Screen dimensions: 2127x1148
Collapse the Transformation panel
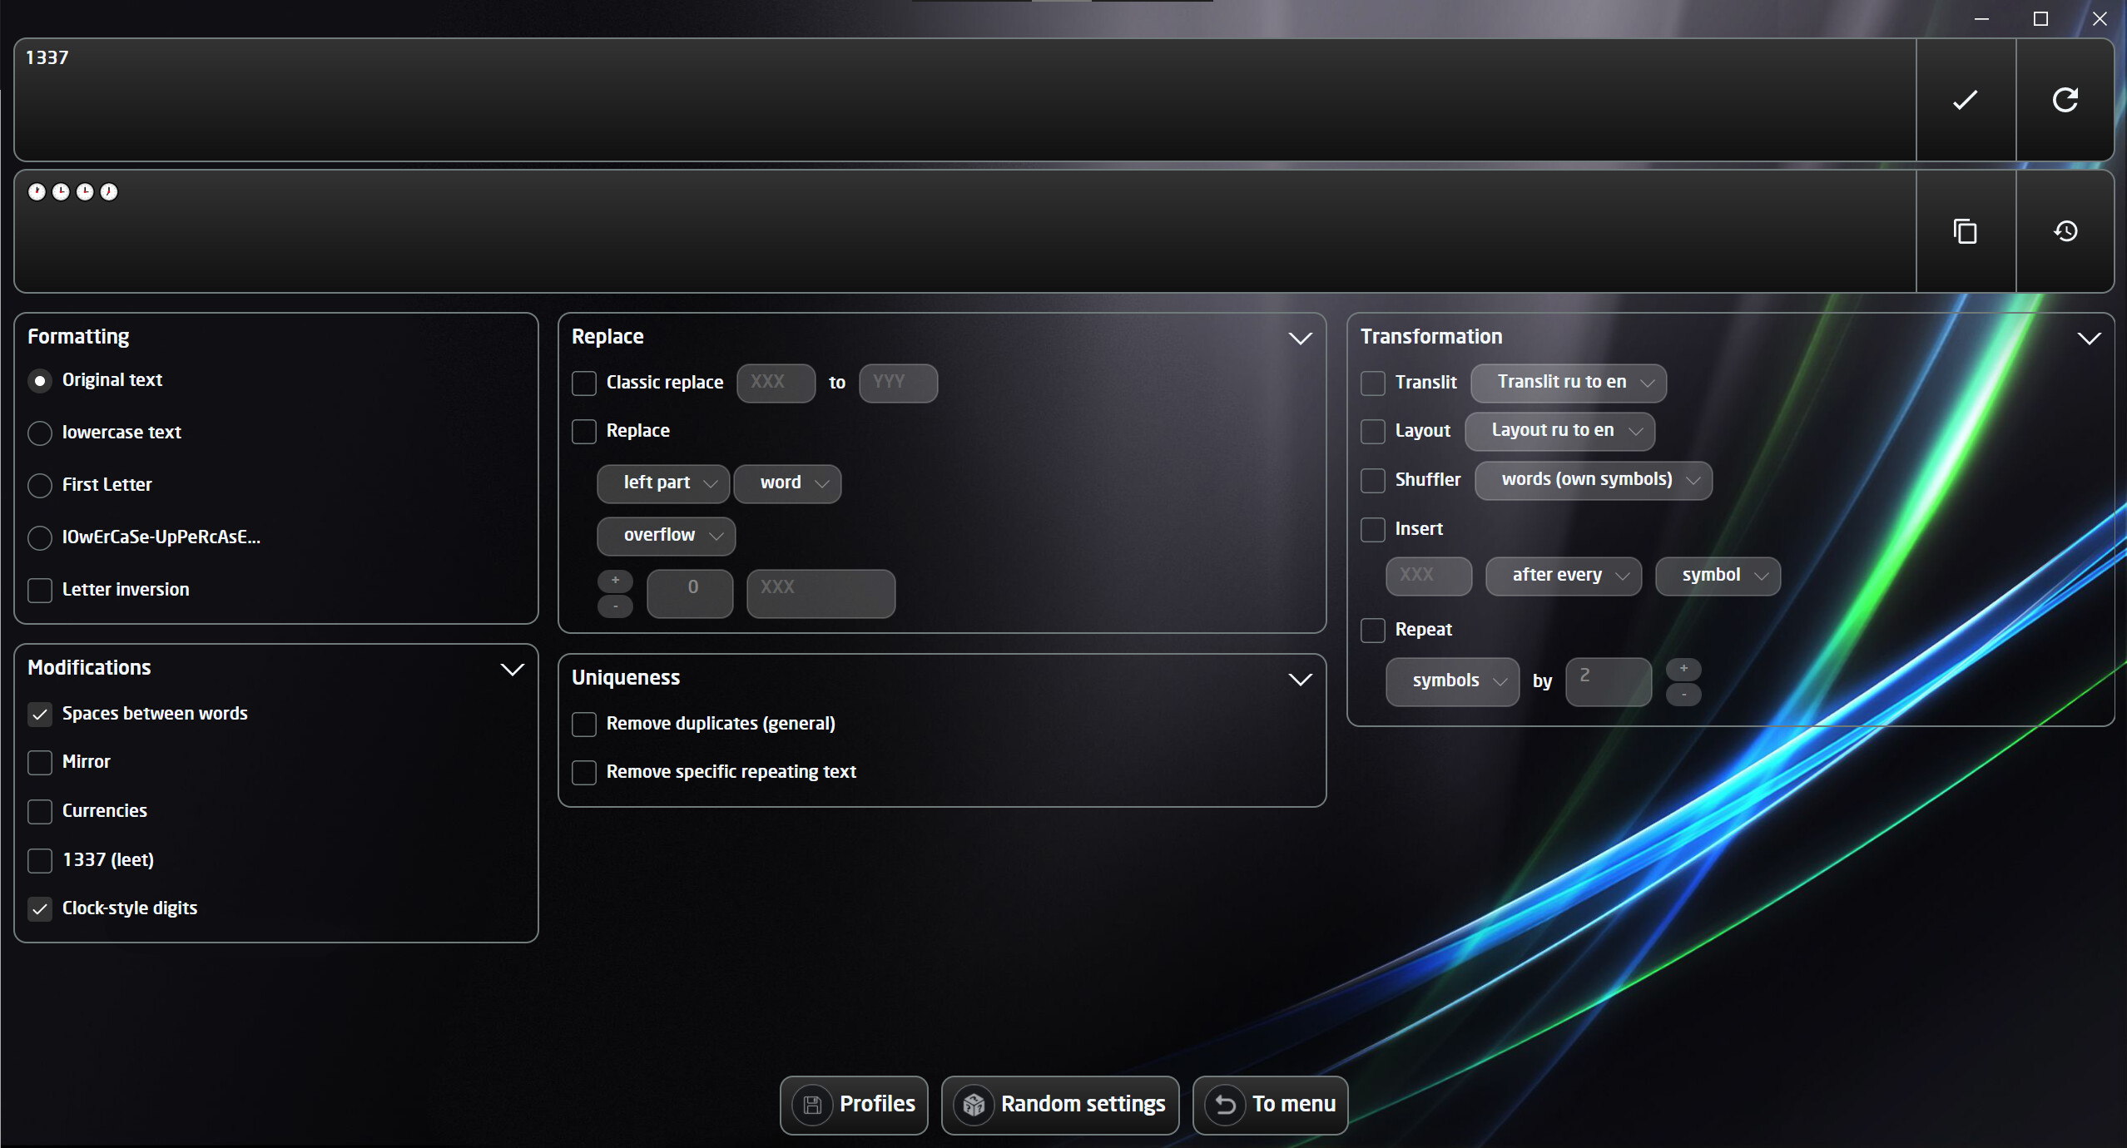point(2088,338)
